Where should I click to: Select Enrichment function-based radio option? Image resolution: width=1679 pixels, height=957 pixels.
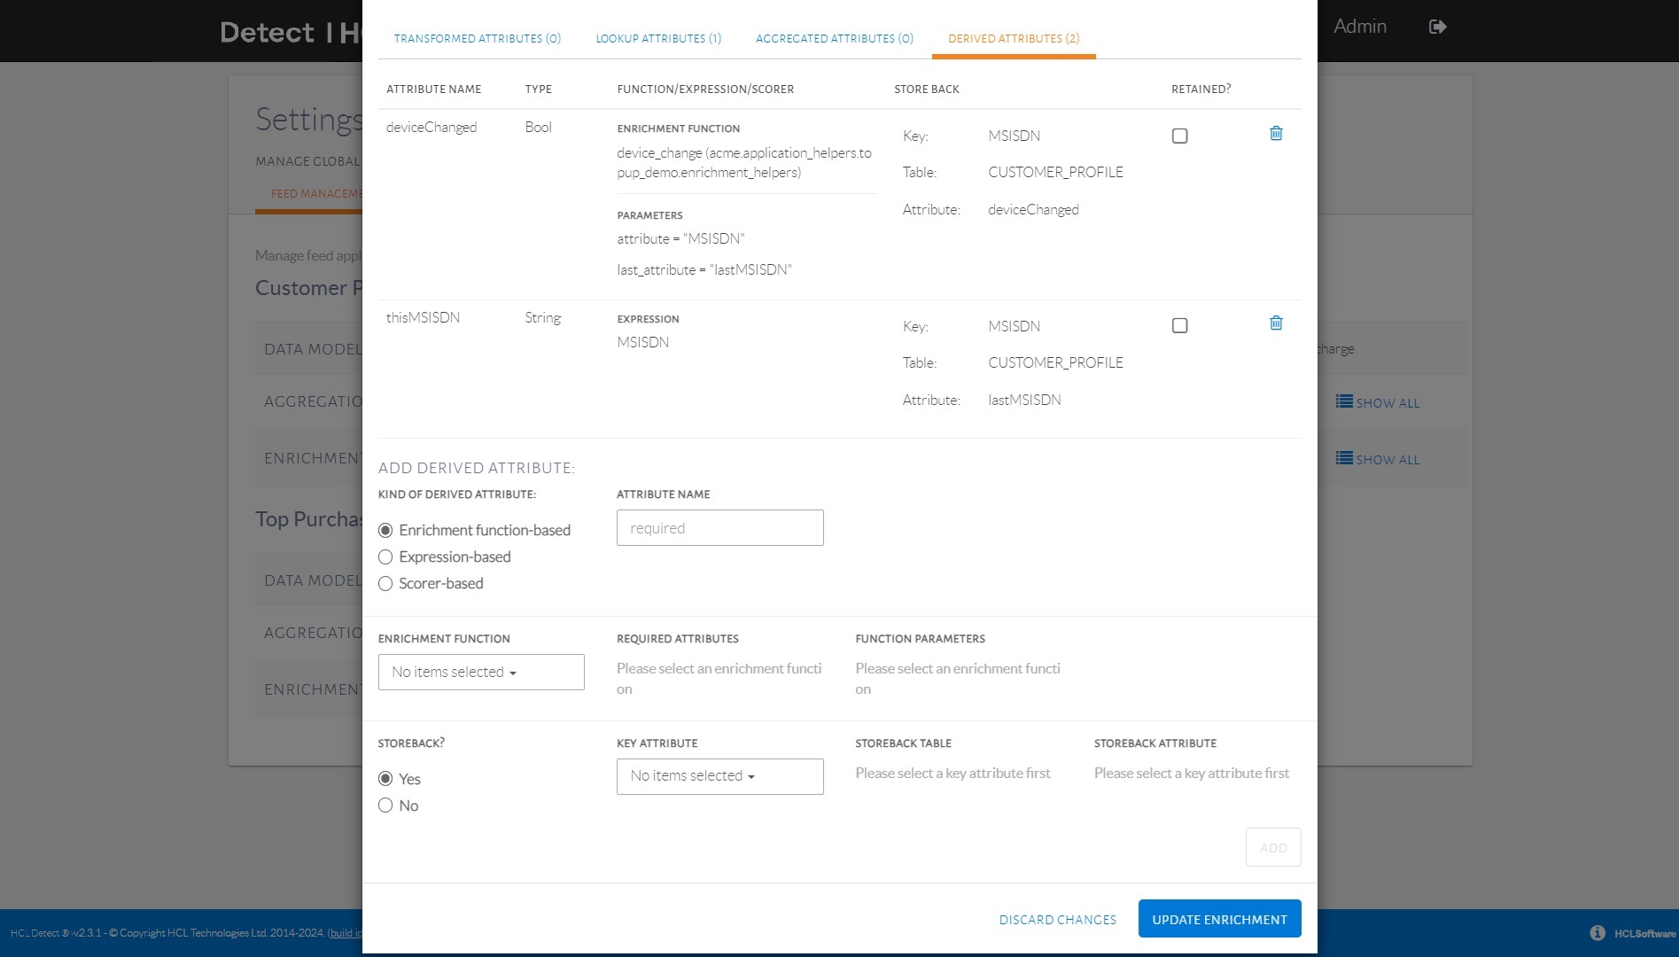point(385,531)
